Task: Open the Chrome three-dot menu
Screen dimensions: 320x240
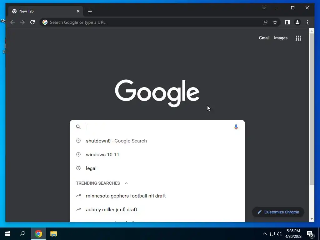Action: 307,22
